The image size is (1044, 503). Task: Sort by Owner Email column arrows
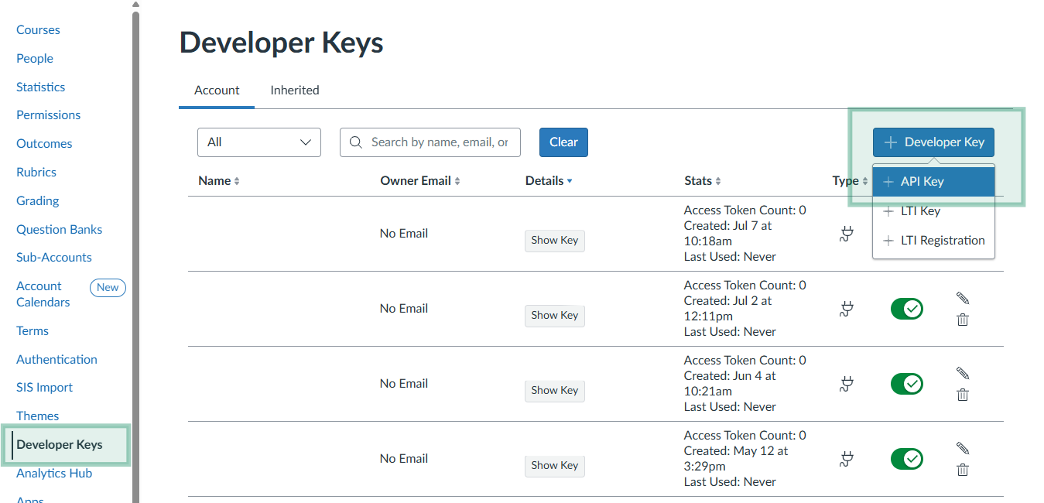coord(457,181)
